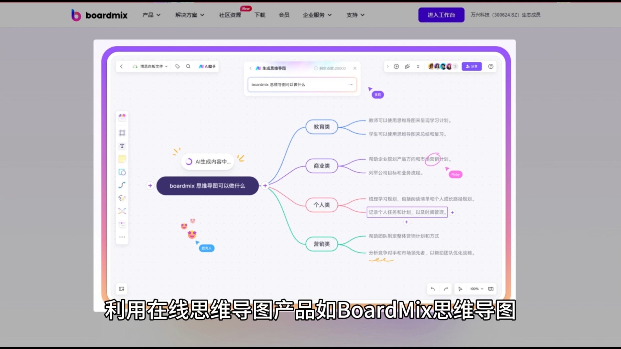Click the Redo arrow icon

point(445,289)
